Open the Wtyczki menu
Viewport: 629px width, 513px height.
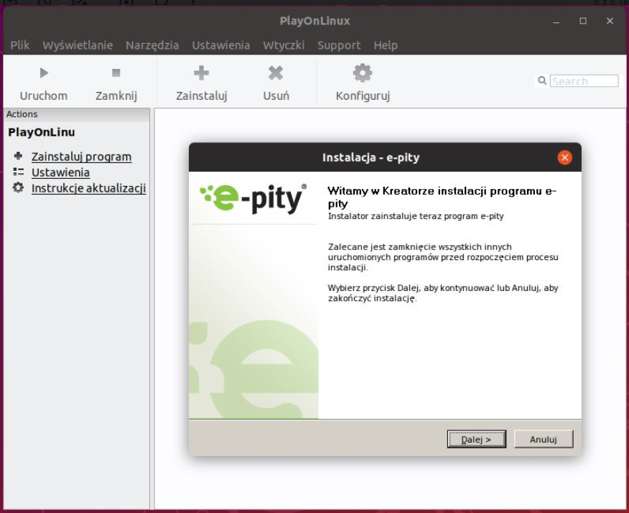[x=284, y=45]
